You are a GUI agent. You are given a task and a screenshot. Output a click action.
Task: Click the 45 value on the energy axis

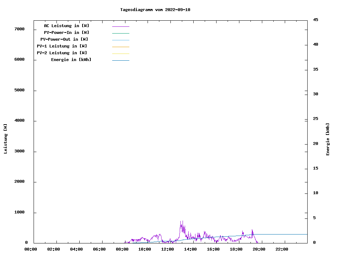(x=316, y=20)
